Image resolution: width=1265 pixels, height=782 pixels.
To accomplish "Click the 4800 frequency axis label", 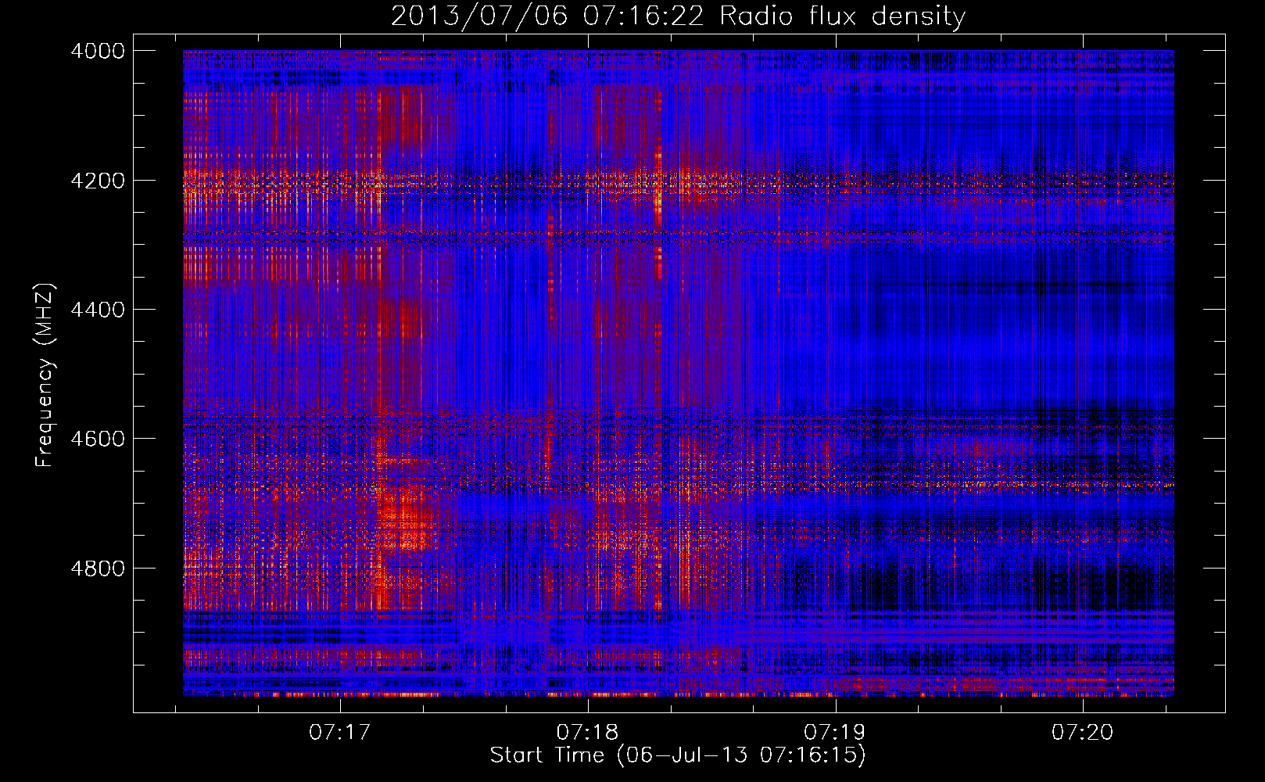I will (x=98, y=569).
